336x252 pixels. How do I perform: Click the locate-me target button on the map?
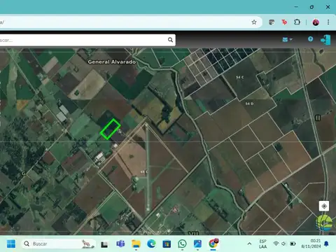coord(324,206)
